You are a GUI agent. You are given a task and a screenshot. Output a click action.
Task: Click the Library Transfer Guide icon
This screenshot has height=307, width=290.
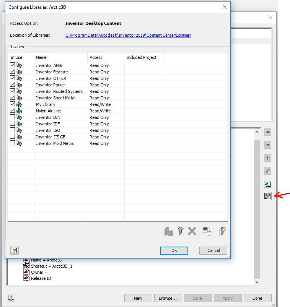[207, 231]
